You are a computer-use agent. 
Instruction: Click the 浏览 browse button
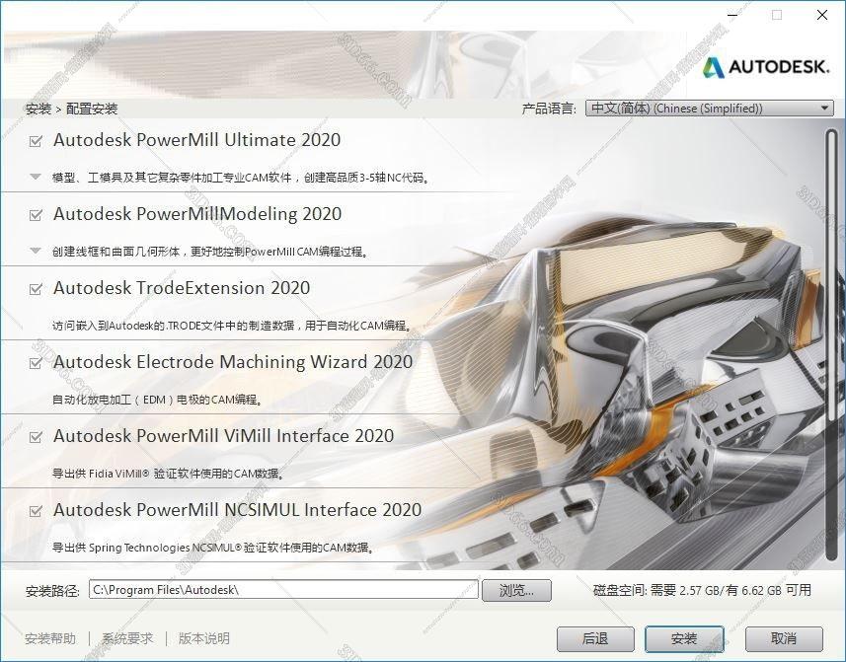click(x=517, y=589)
